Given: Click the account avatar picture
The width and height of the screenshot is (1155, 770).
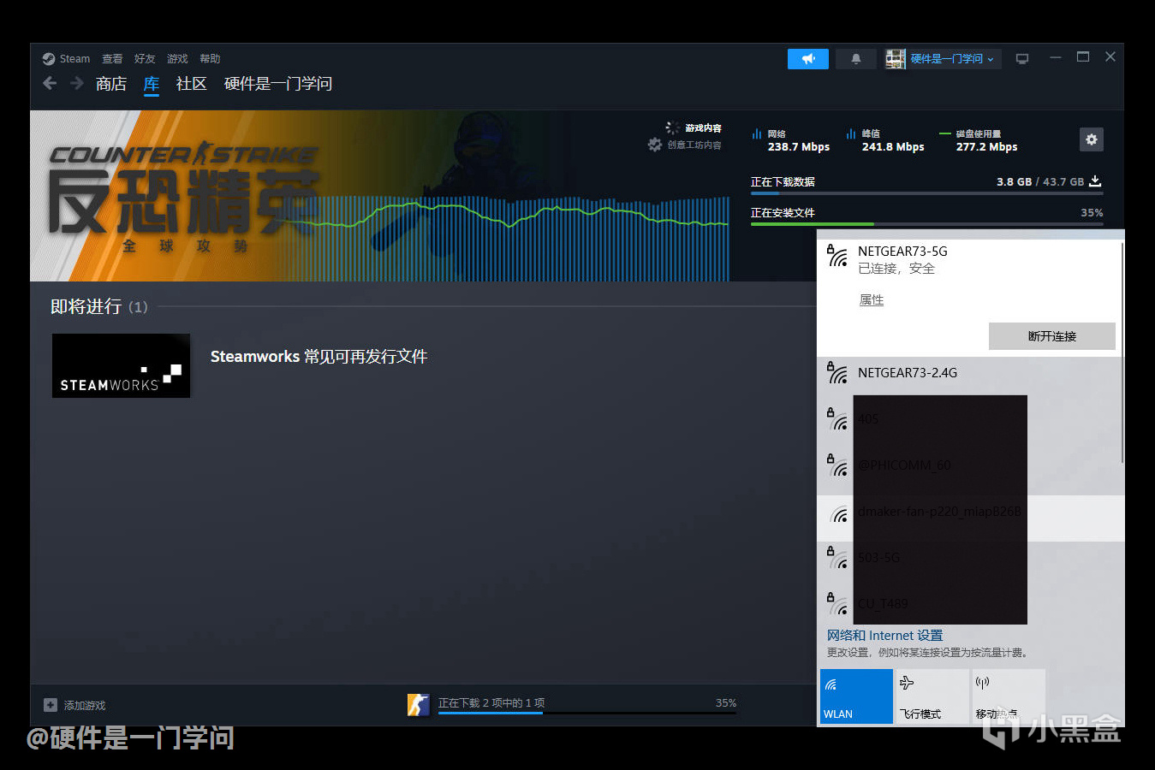Looking at the screenshot, I should (896, 59).
